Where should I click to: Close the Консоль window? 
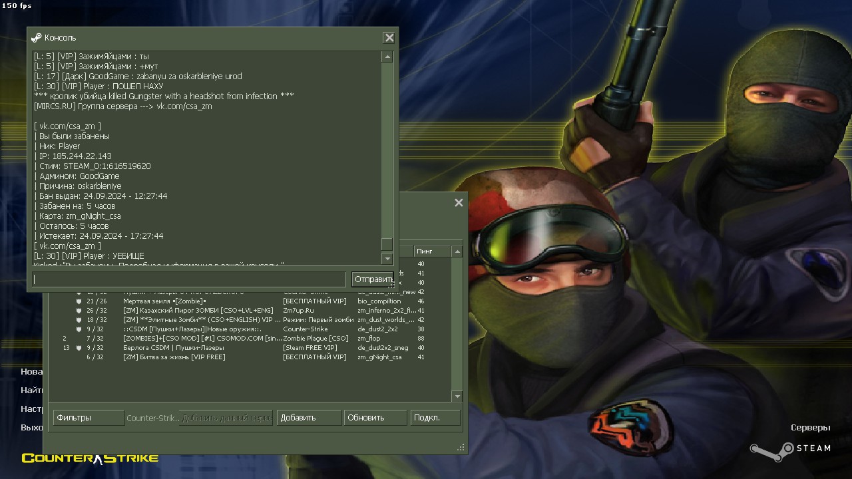(389, 38)
